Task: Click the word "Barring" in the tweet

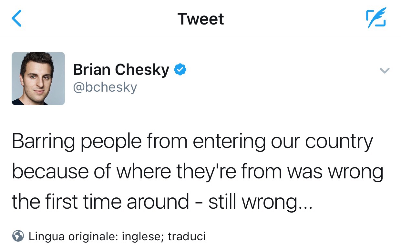Action: 43,142
